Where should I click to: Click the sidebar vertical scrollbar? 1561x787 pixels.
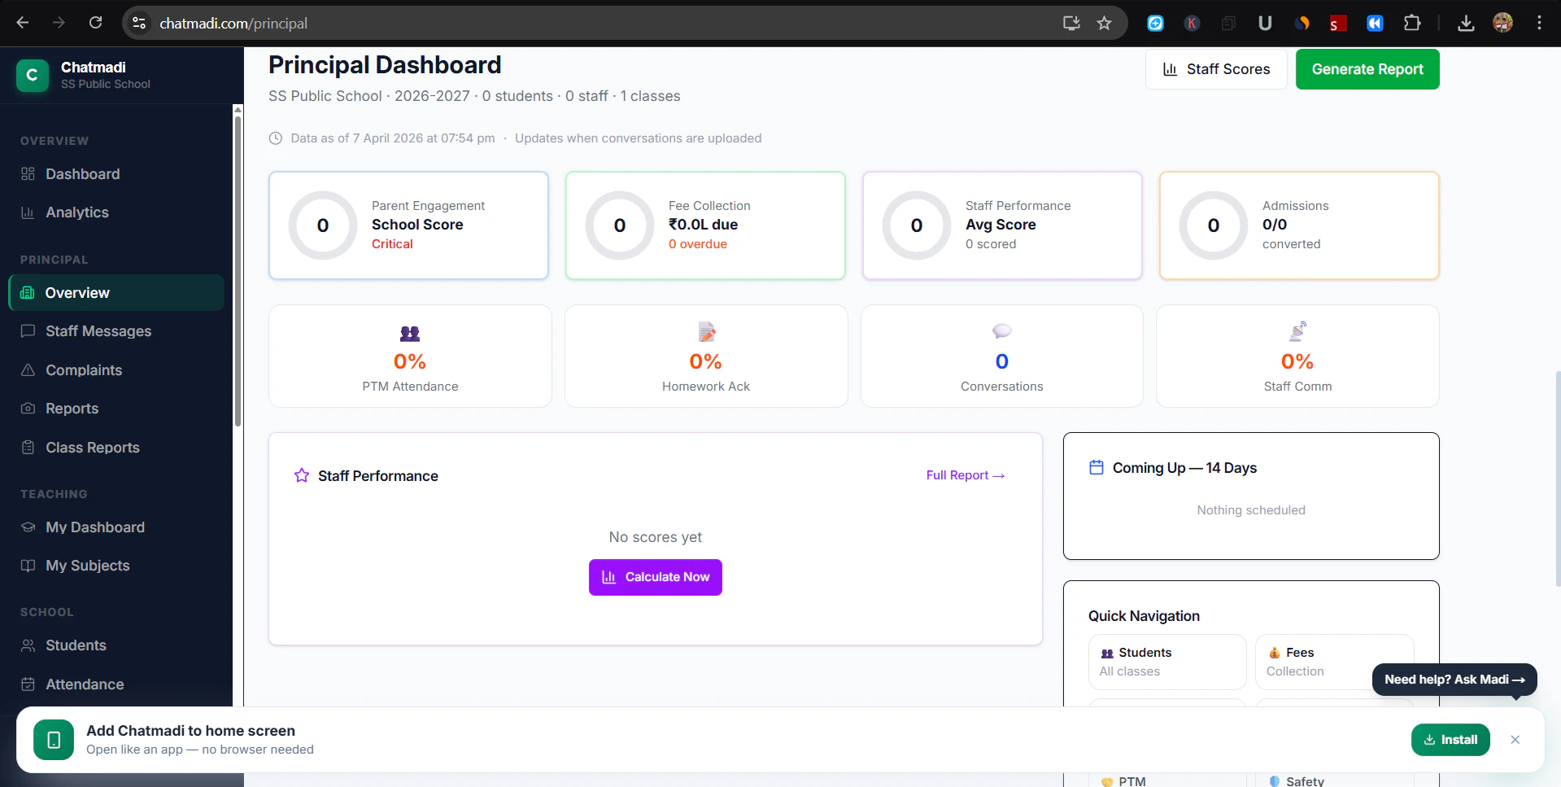click(238, 271)
